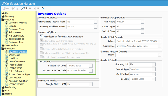This screenshot has width=168, height=96.
Task: Click the Refresh icon in toolbar
Action: (43, 8)
